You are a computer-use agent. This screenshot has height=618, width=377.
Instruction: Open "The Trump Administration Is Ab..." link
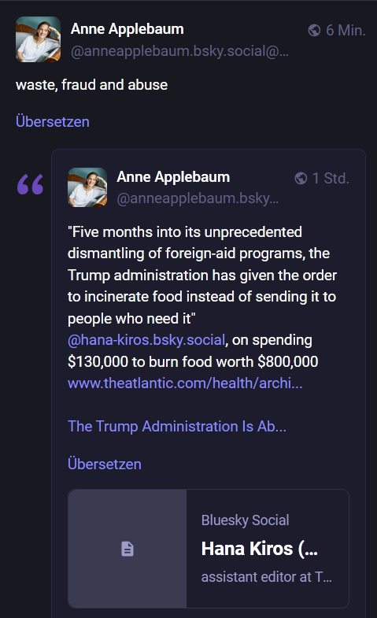177,426
